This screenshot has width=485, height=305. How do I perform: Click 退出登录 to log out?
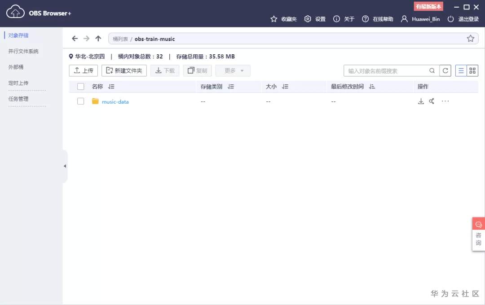[463, 19]
